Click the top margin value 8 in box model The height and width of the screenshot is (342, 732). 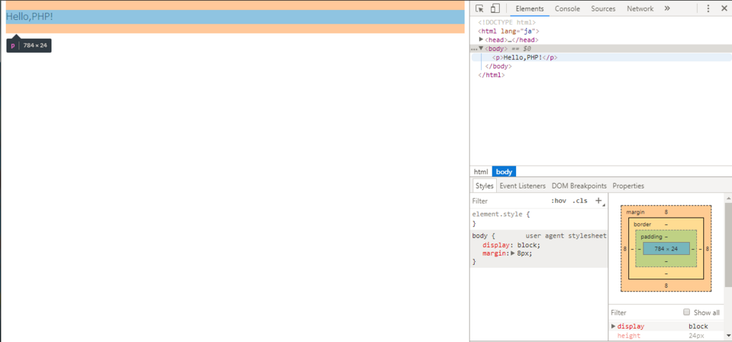click(666, 212)
